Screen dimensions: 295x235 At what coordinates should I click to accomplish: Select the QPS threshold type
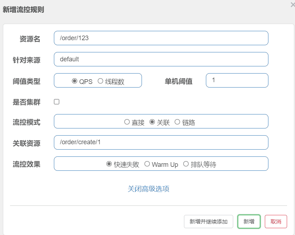[75, 81]
